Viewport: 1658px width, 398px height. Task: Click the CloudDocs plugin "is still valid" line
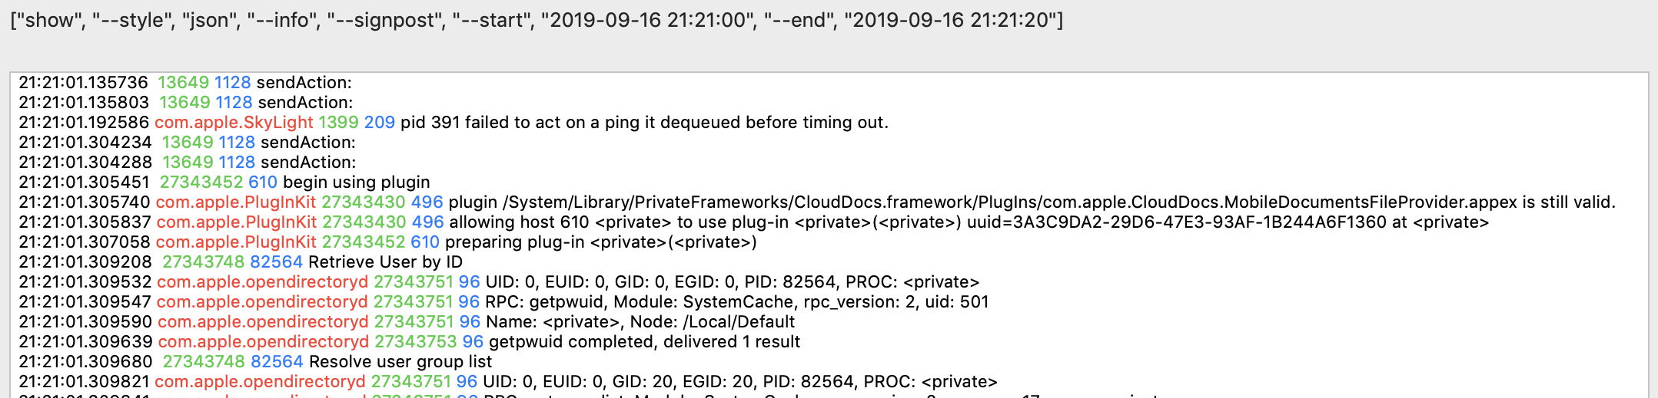pos(1032,202)
